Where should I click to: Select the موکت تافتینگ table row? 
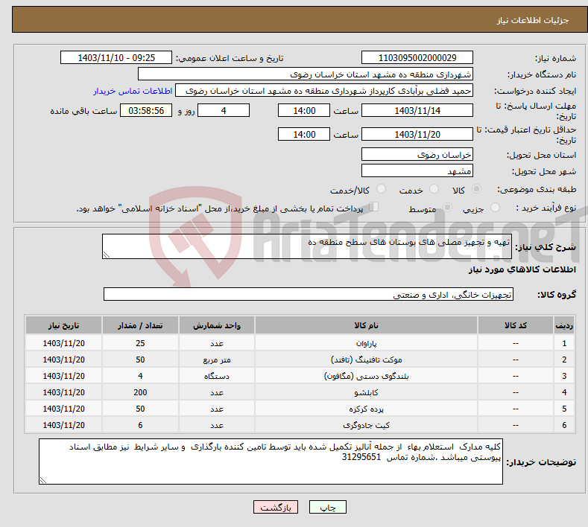[298, 360]
